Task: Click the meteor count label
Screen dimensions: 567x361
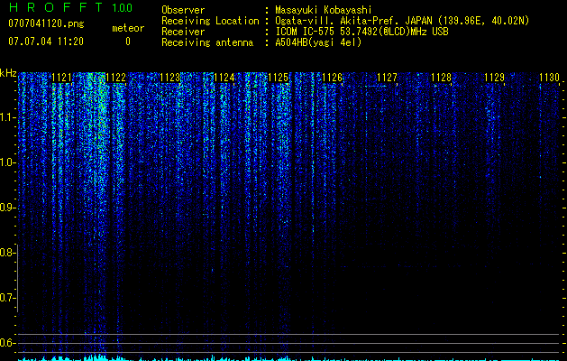Action: [x=128, y=28]
